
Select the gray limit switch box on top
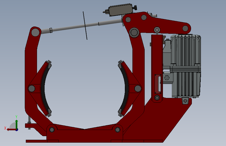[121, 10]
